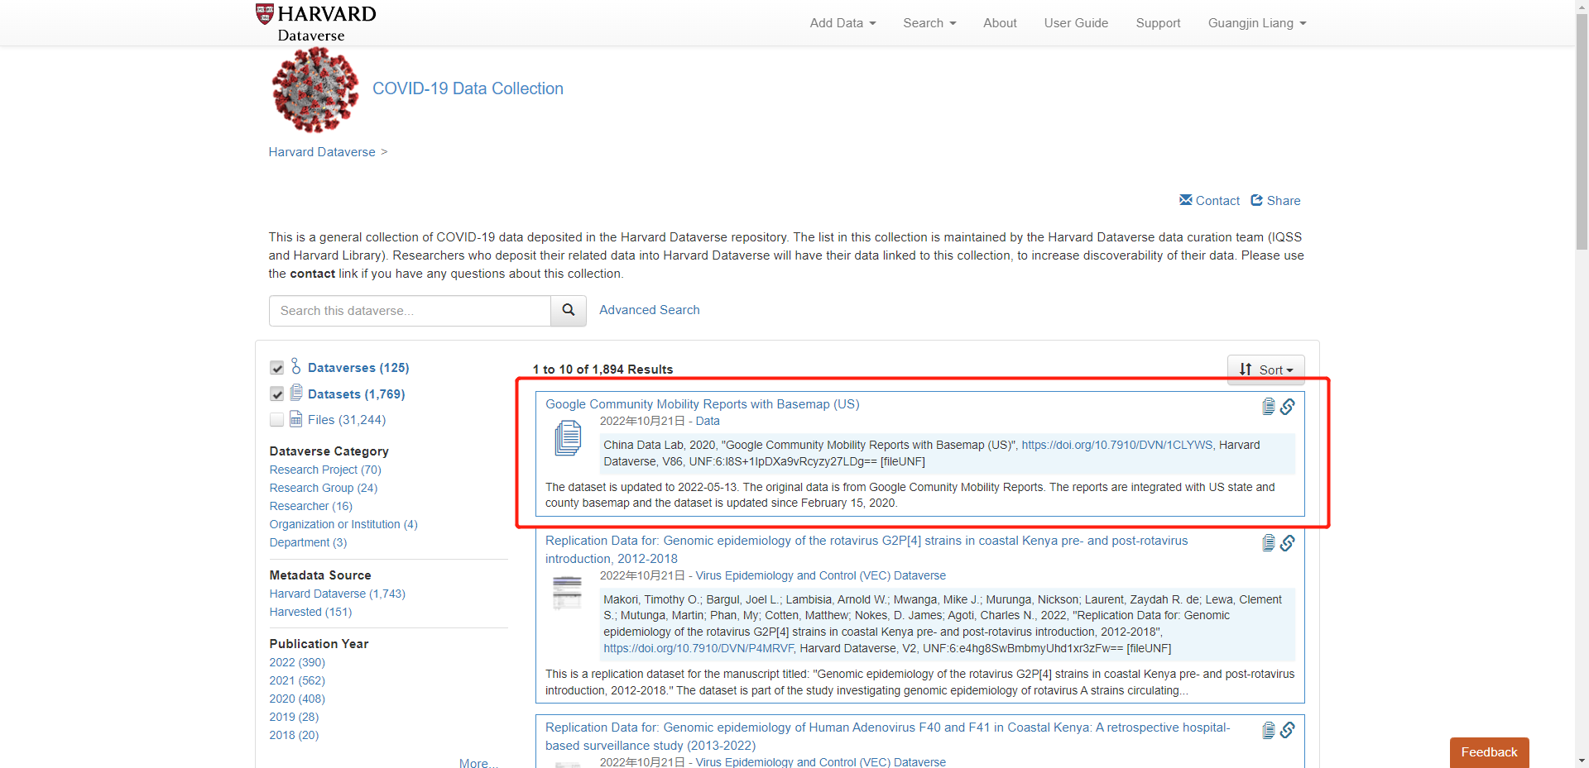The image size is (1589, 768).
Task: Click dataset icon on rotavirus G2P[4] card
Action: [1268, 542]
